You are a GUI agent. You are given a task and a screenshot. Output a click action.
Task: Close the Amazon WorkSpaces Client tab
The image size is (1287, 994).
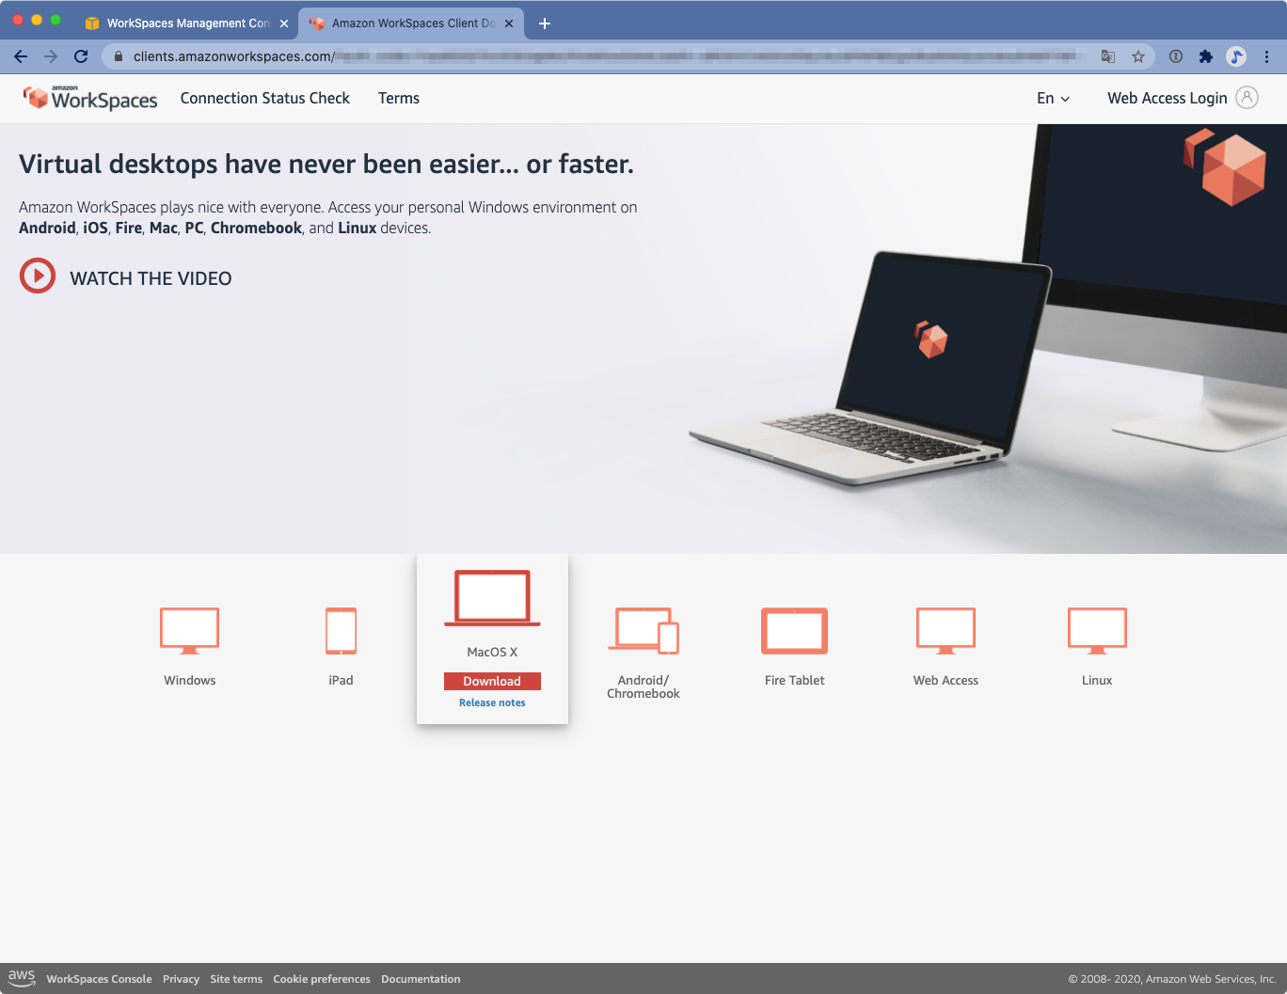[x=509, y=24]
